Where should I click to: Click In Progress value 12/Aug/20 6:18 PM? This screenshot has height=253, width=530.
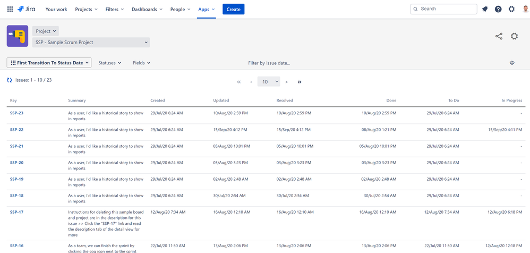point(505,212)
